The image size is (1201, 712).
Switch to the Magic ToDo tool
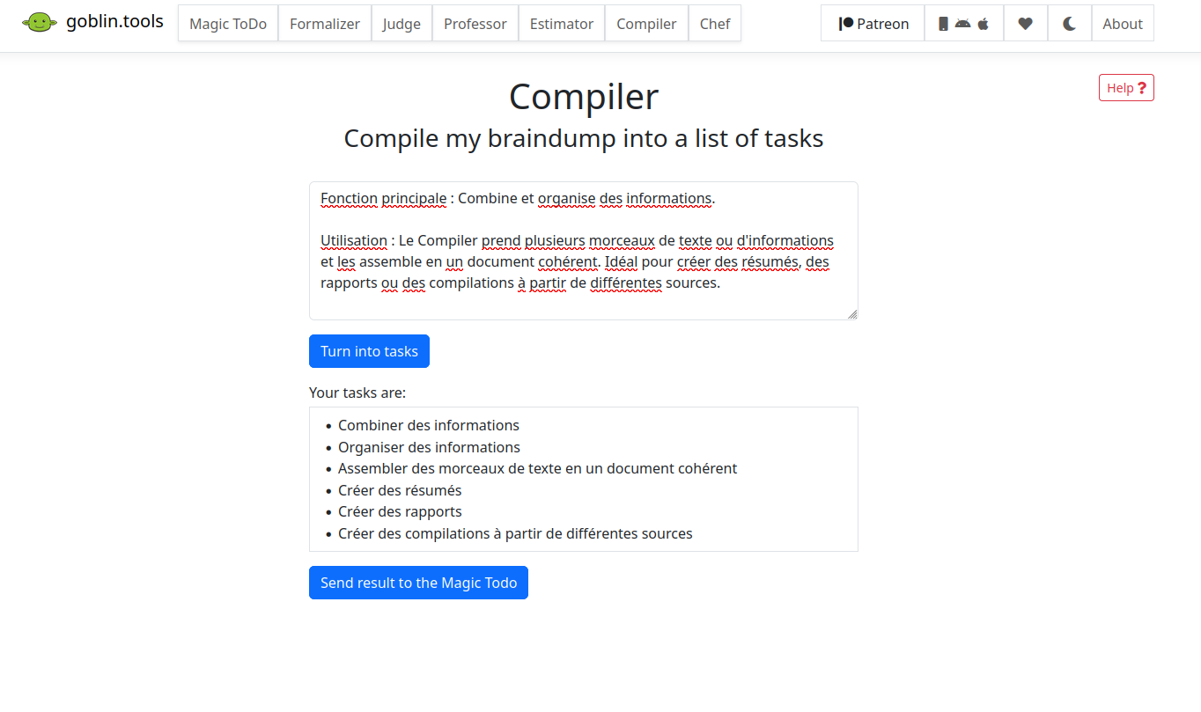(228, 24)
